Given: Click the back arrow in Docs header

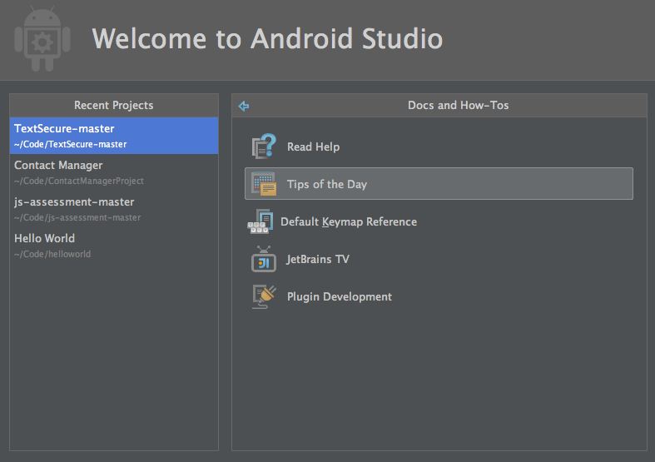Looking at the screenshot, I should click(x=244, y=106).
